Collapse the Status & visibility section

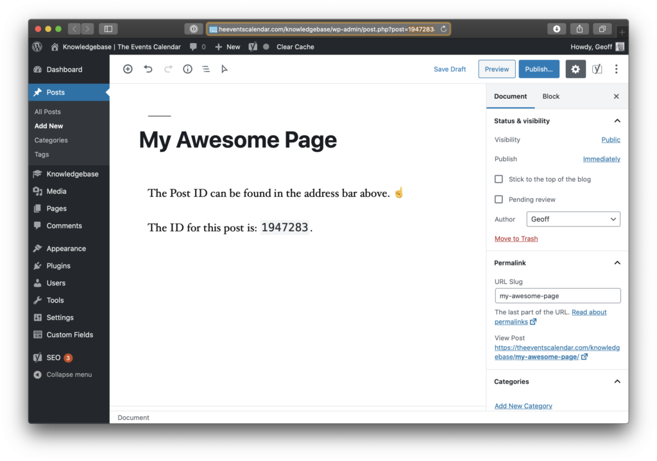(617, 121)
